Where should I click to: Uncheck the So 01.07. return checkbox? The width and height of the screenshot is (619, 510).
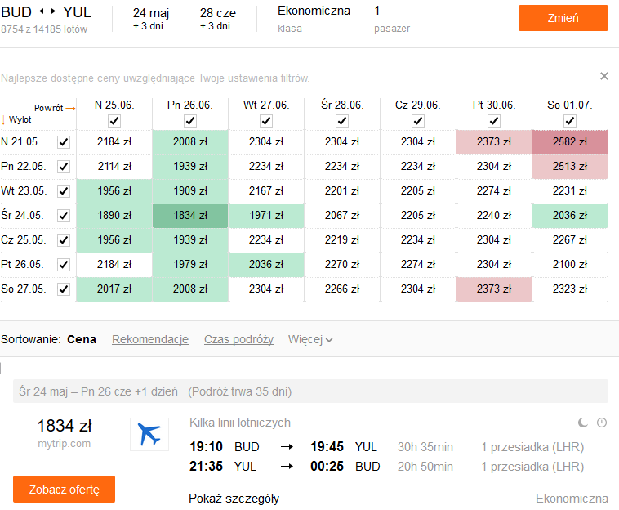(570, 121)
